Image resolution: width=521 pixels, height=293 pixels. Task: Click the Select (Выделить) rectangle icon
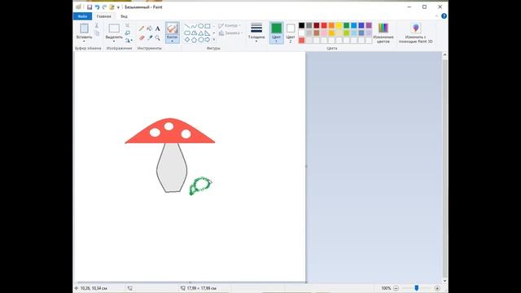(x=114, y=28)
